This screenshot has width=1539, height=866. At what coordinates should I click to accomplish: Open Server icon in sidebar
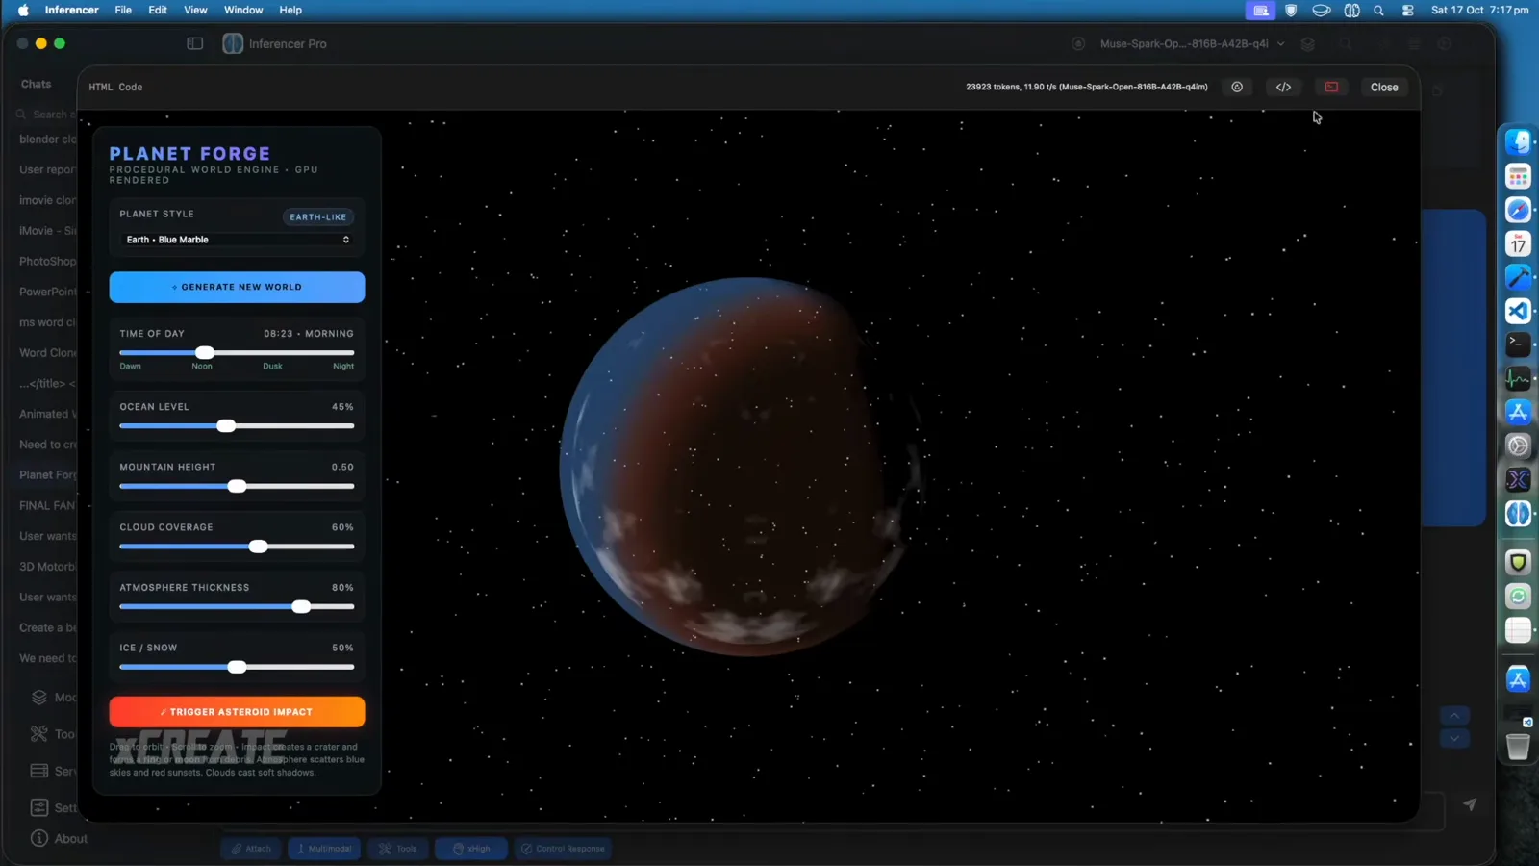[39, 771]
